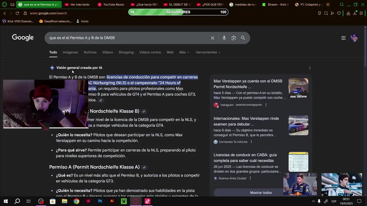
Task: Open TikTok app from the taskbar
Action: coord(147,201)
